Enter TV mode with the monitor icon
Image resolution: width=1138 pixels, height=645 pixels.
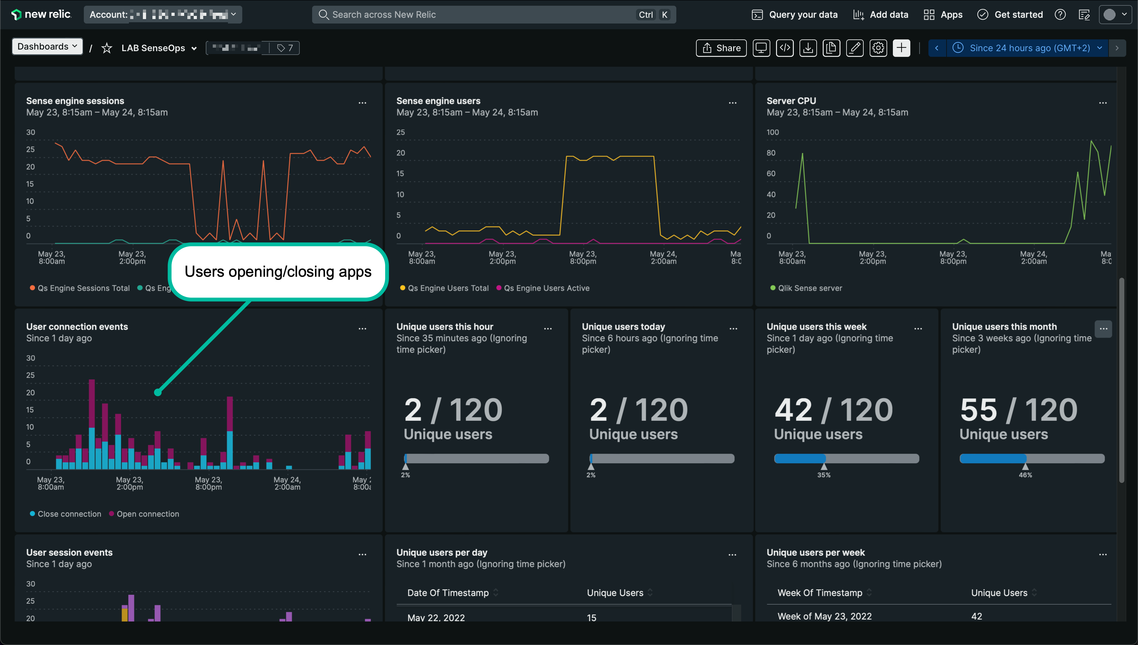point(761,48)
